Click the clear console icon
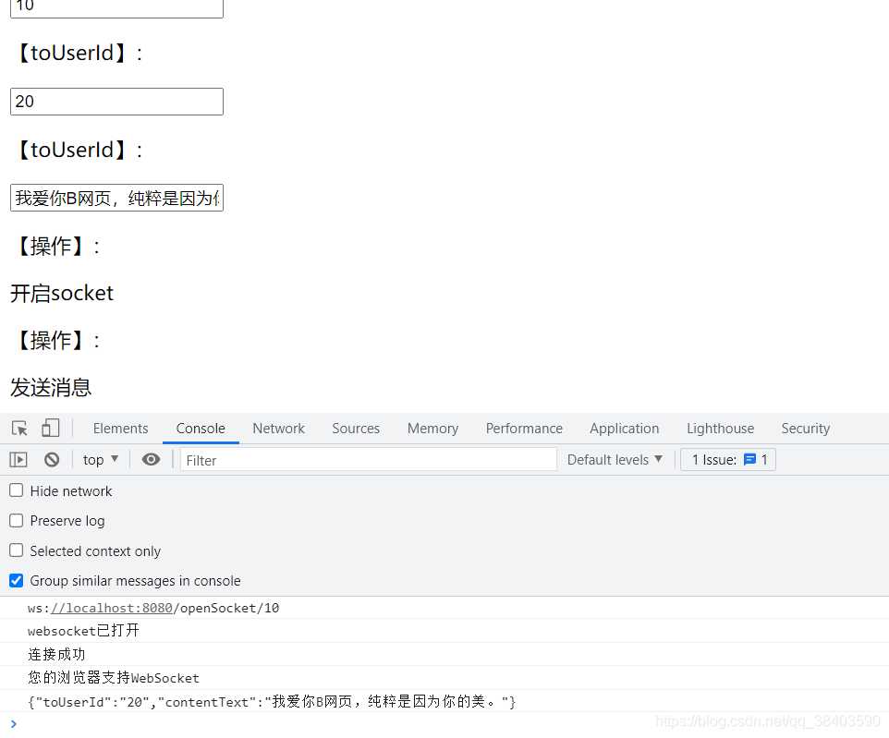The height and width of the screenshot is (738, 889). (52, 459)
